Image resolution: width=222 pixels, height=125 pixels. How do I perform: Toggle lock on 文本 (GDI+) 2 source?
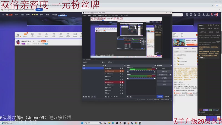point(123,85)
